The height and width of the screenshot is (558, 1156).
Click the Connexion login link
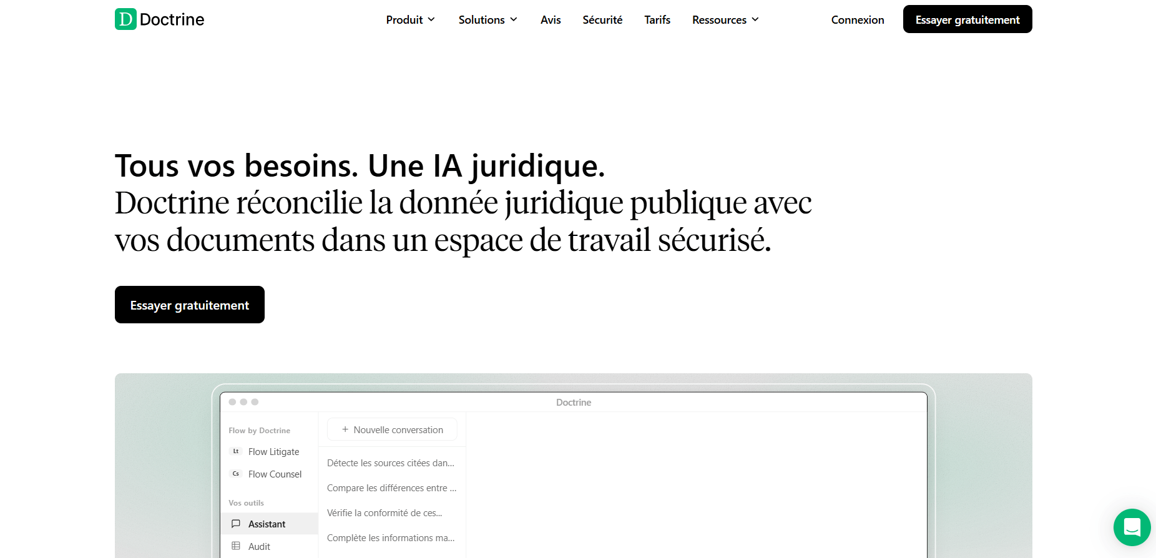point(858,20)
